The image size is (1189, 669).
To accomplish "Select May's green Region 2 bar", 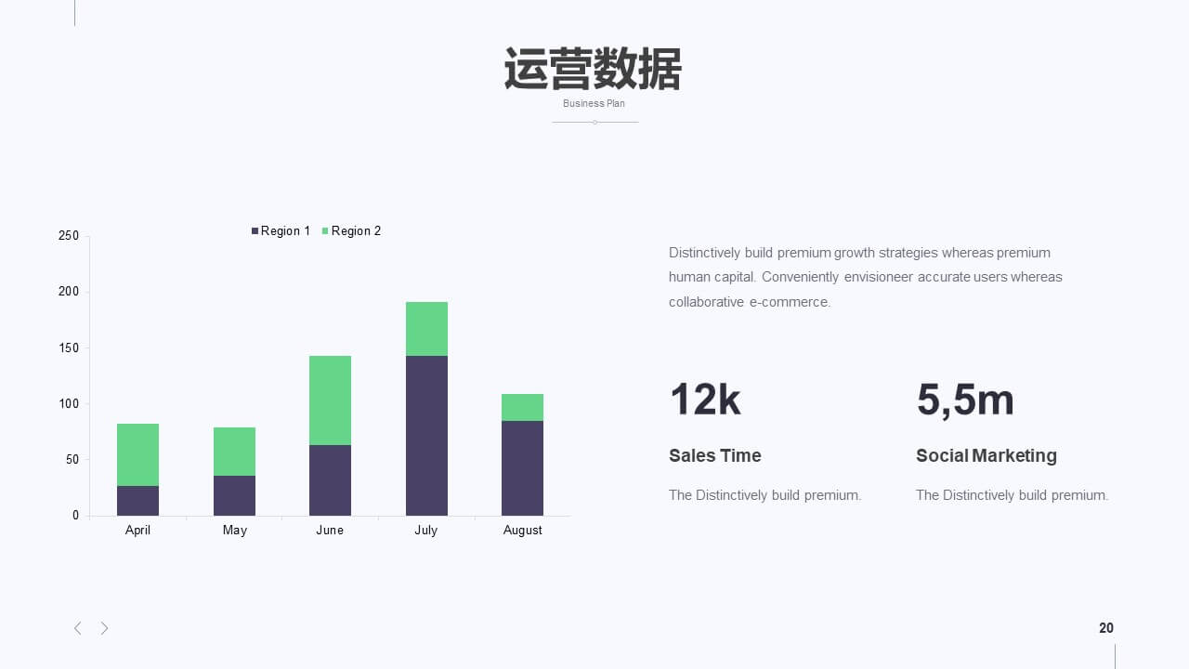I will [234, 452].
